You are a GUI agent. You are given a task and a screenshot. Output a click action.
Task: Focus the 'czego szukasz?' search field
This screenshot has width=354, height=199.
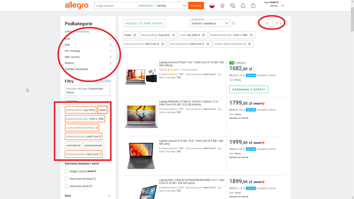pyautogui.click(x=116, y=6)
